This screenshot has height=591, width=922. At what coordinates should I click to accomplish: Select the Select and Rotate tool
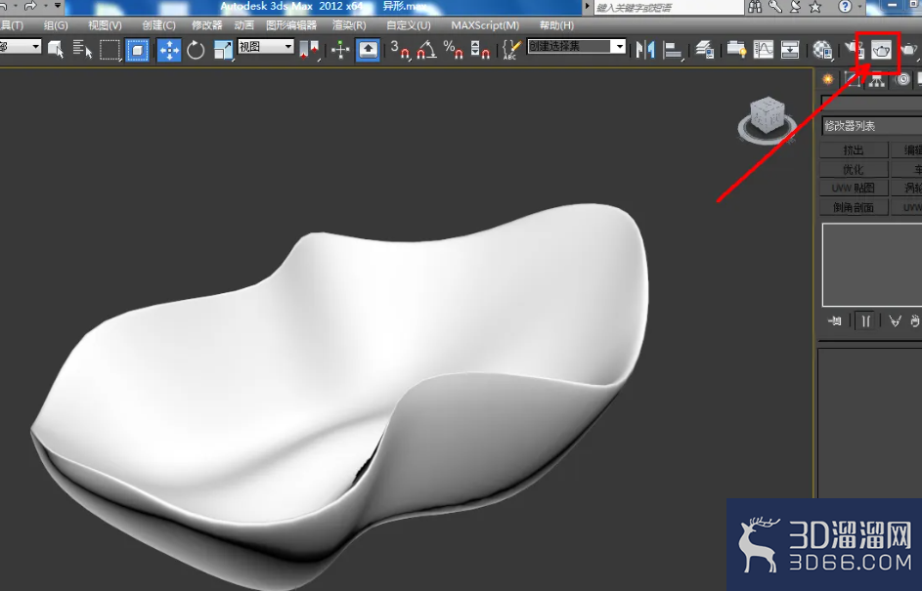[196, 51]
